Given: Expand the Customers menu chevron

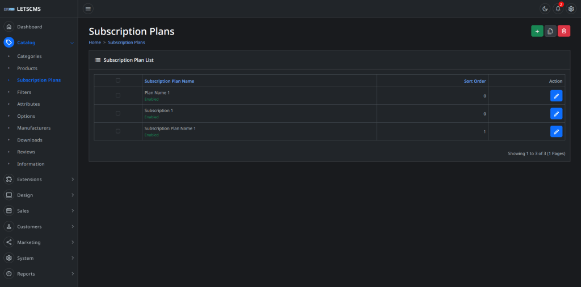Looking at the screenshot, I should [73, 226].
